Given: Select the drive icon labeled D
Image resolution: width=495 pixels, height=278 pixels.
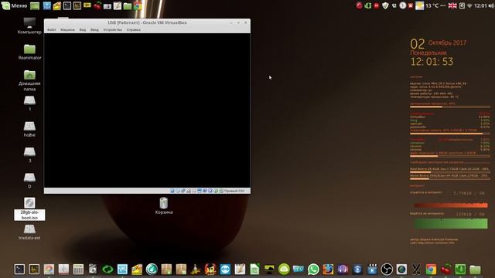Looking at the screenshot, I should 29,181.
